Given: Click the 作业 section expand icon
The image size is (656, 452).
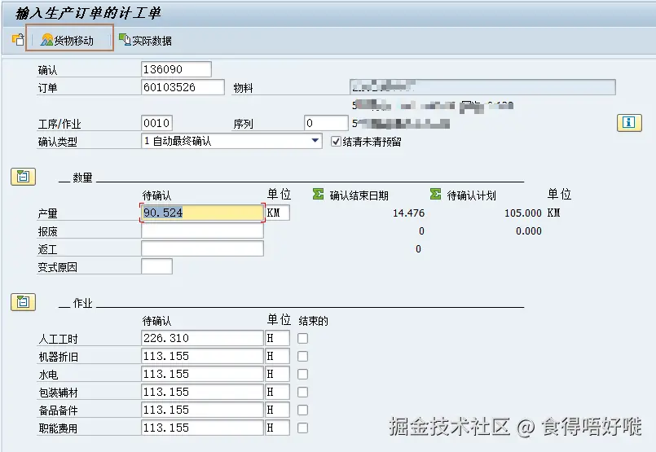Looking at the screenshot, I should pyautogui.click(x=23, y=302).
